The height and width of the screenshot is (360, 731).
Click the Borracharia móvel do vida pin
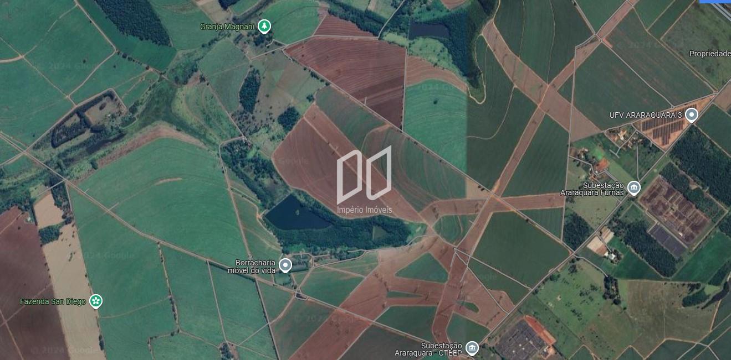(285, 265)
